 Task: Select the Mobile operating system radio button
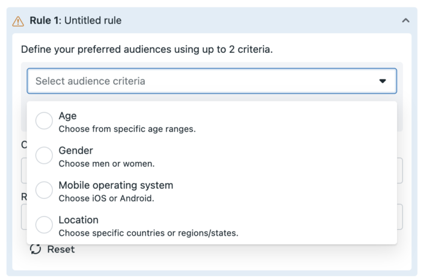[x=44, y=190]
